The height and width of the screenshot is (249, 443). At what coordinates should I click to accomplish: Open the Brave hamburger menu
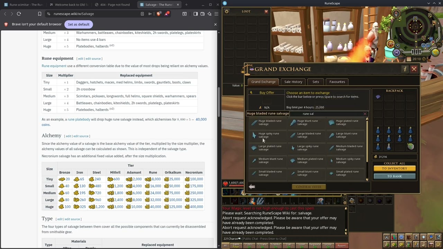pos(216,14)
